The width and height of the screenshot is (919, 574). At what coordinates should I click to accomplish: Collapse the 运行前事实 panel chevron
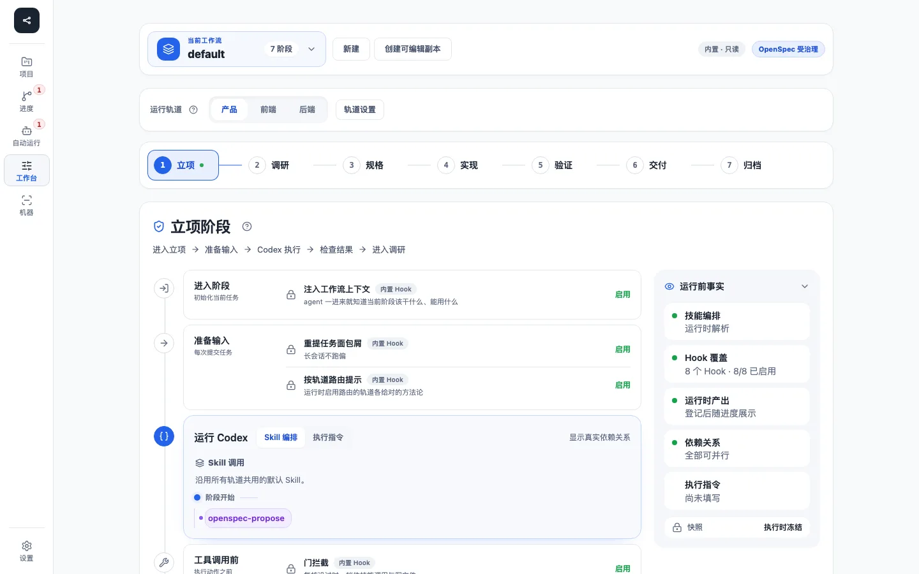click(x=805, y=286)
